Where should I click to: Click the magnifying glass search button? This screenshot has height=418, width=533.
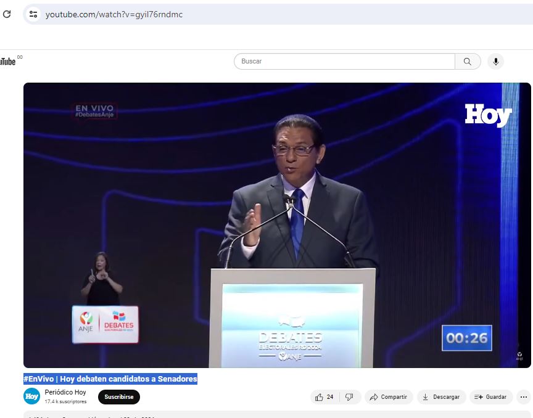pyautogui.click(x=468, y=62)
